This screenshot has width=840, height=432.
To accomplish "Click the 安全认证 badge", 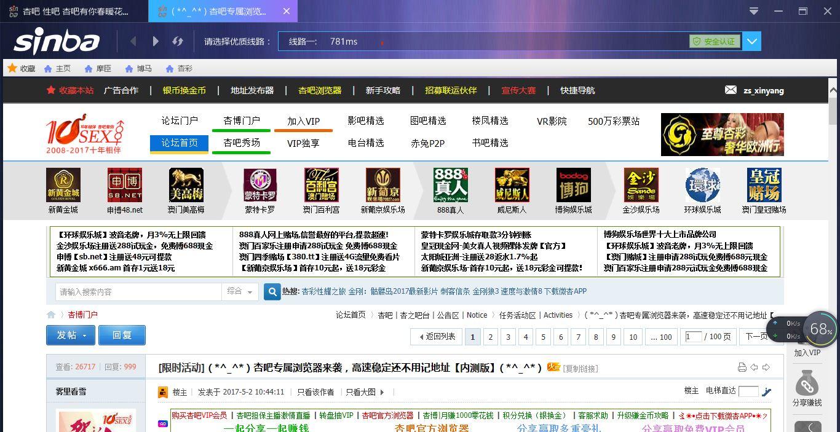I will pyautogui.click(x=715, y=41).
